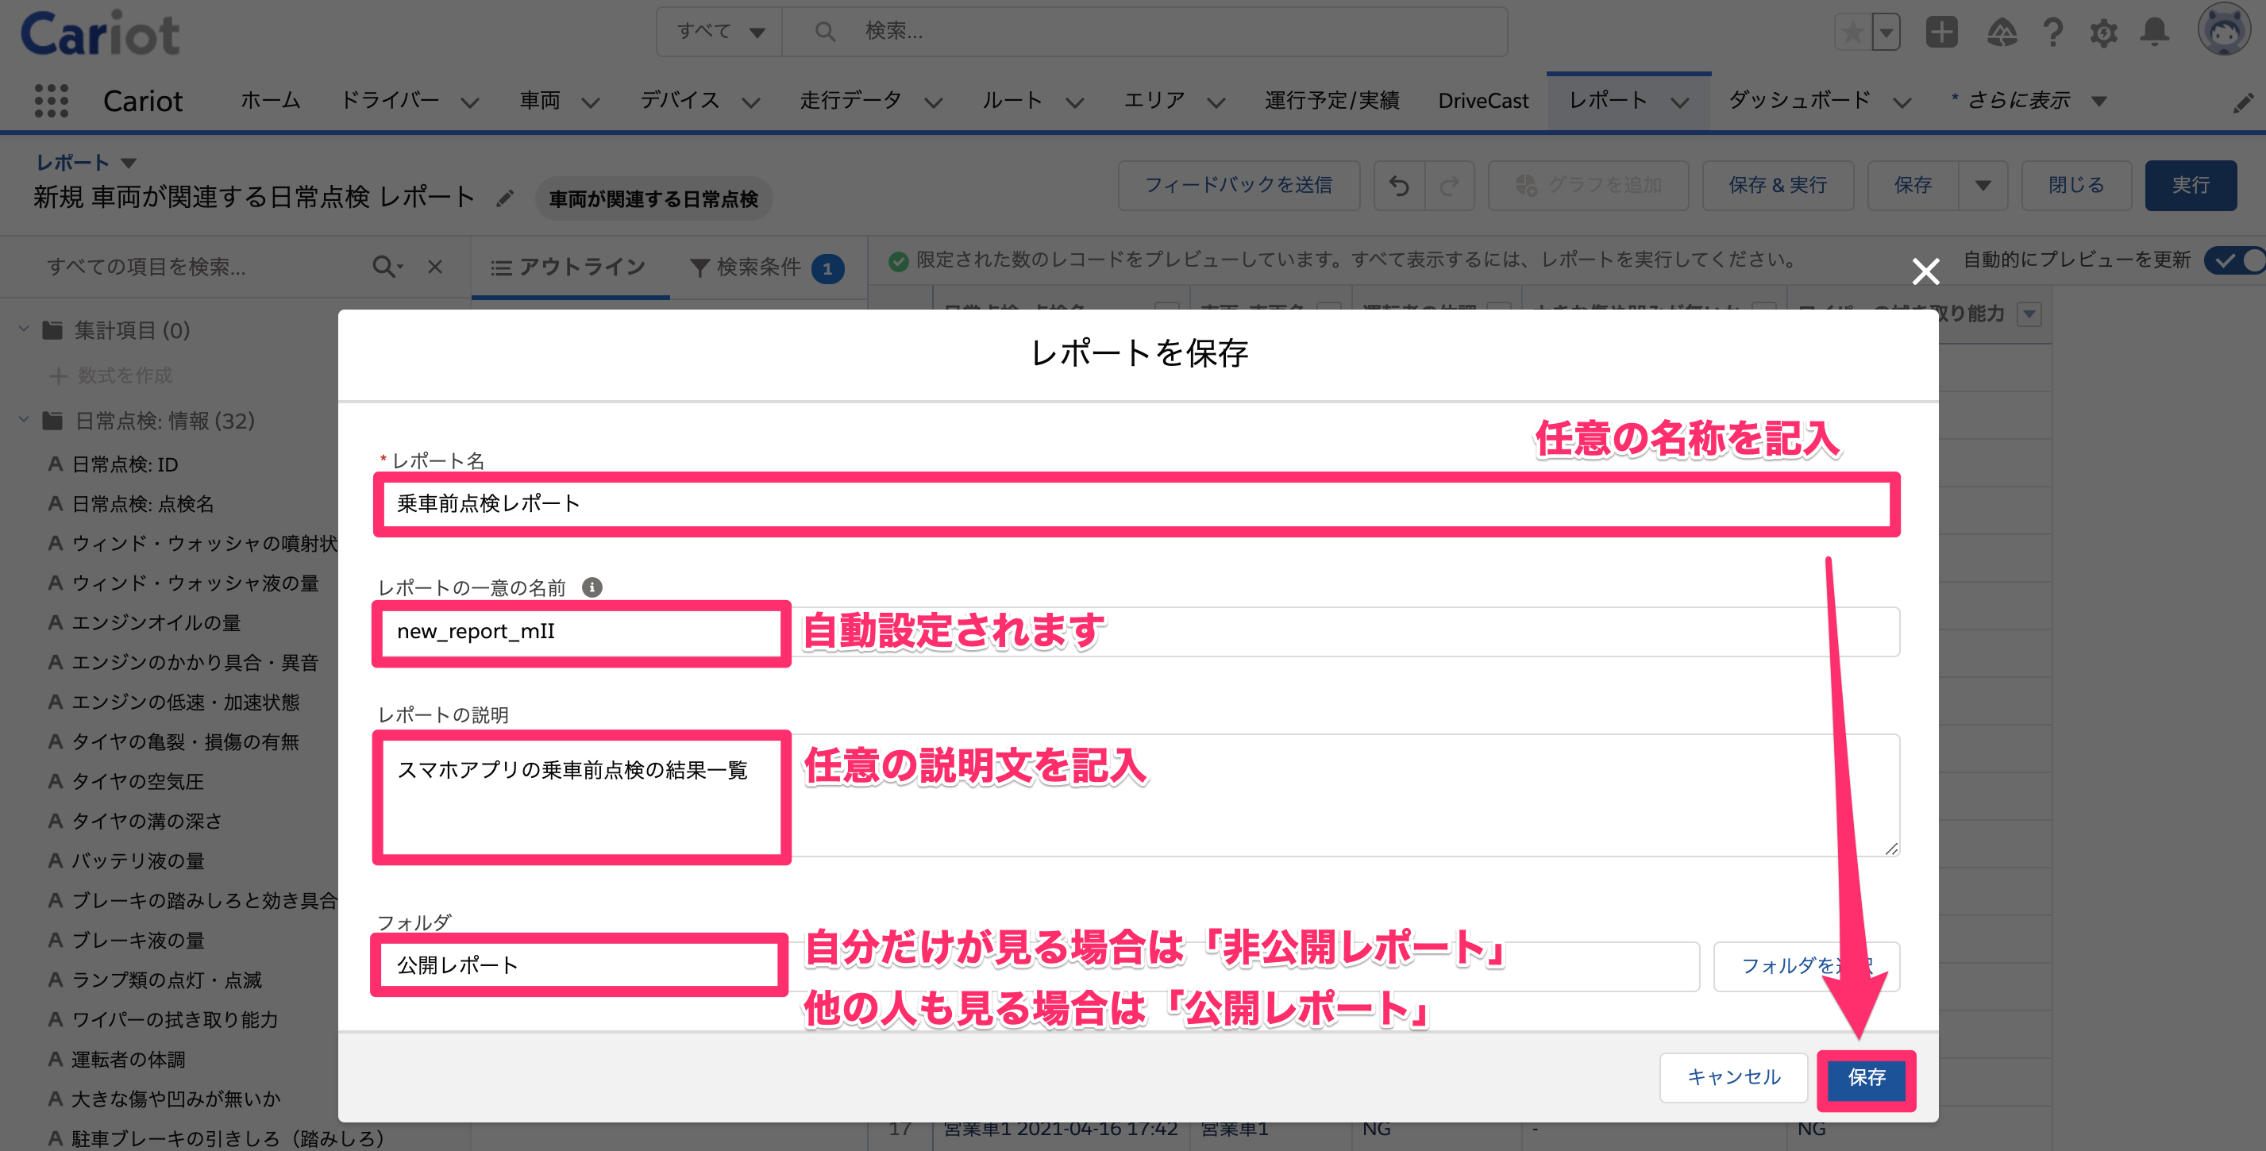2266x1151 pixels.
Task: Expand the 走行データ tab chevron
Action: pyautogui.click(x=934, y=103)
